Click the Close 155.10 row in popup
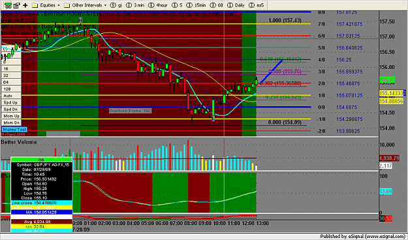Image resolution: width=408 pixels, height=240 pixels. [x=41, y=198]
